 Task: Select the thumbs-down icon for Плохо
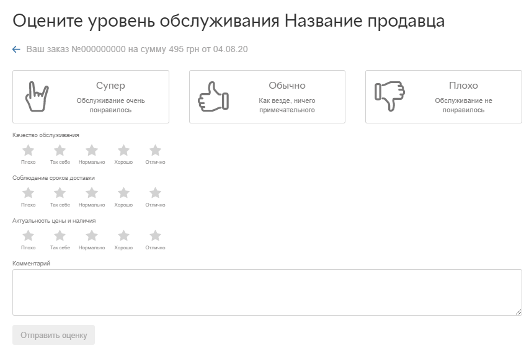coord(389,97)
